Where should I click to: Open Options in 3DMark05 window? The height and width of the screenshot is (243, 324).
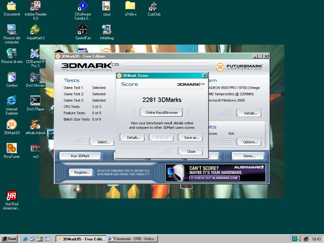click(x=250, y=142)
